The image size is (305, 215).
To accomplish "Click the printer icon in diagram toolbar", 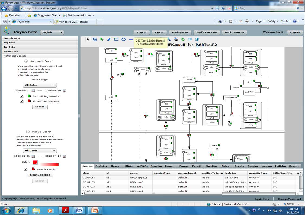I will click(x=176, y=39).
